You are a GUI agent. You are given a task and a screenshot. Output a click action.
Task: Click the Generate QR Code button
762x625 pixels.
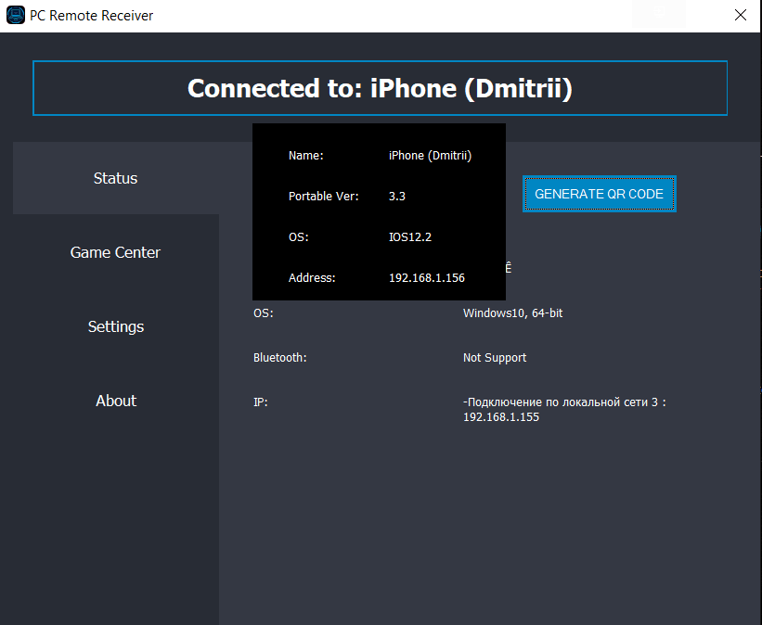(x=599, y=194)
